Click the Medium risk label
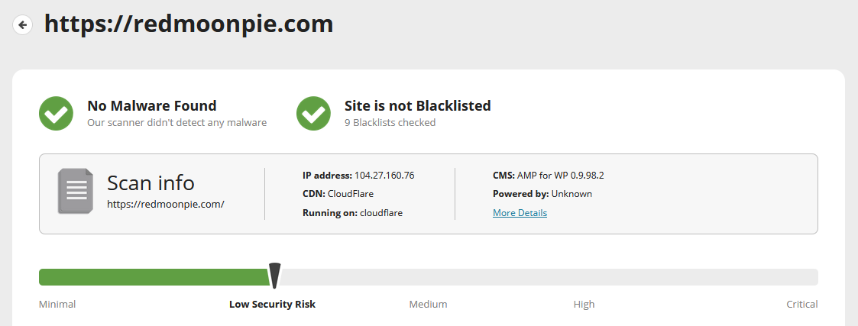 click(428, 304)
